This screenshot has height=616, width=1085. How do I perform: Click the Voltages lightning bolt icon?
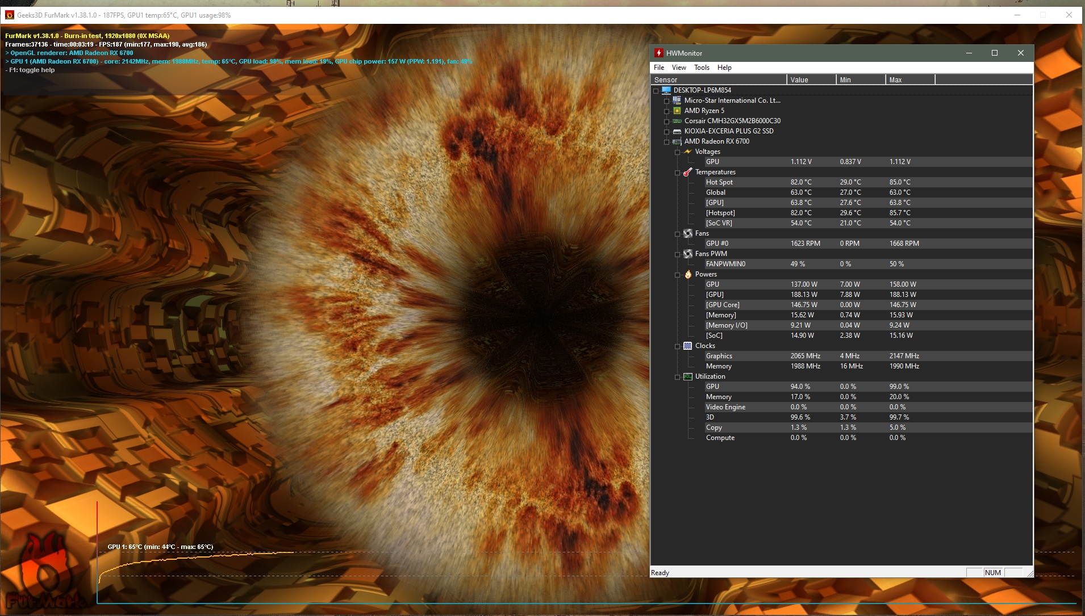688,152
